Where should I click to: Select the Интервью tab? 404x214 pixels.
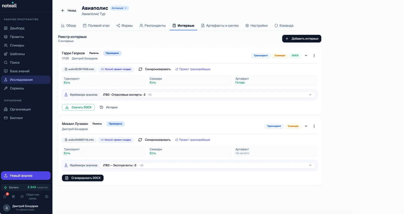183,26
